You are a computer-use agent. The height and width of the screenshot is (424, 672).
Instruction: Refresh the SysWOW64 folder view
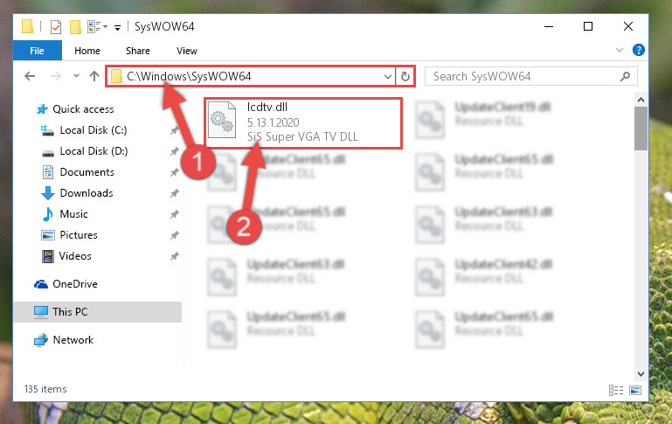(x=405, y=76)
